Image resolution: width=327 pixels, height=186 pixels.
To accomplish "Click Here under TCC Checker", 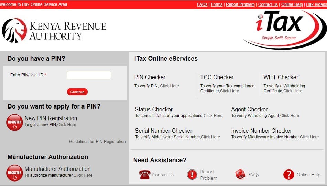I will coord(229,91).
